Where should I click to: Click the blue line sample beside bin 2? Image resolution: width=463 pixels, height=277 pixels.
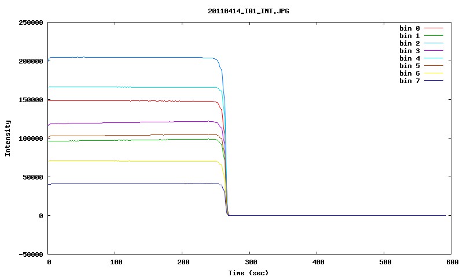[433, 43]
